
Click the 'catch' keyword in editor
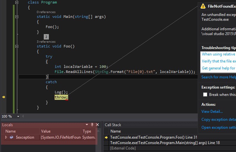(51, 82)
